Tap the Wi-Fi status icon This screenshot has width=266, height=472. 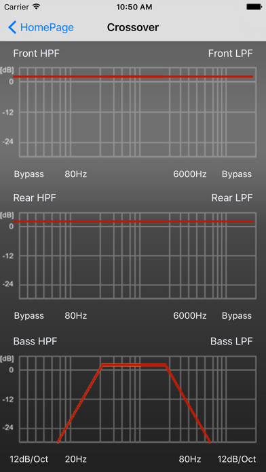37,7
